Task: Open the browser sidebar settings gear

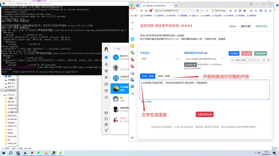Action: coord(132,138)
